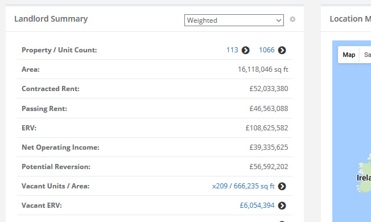Viewport: 371px width, 222px height.
Task: Open the property count link 113
Action: [x=232, y=50]
